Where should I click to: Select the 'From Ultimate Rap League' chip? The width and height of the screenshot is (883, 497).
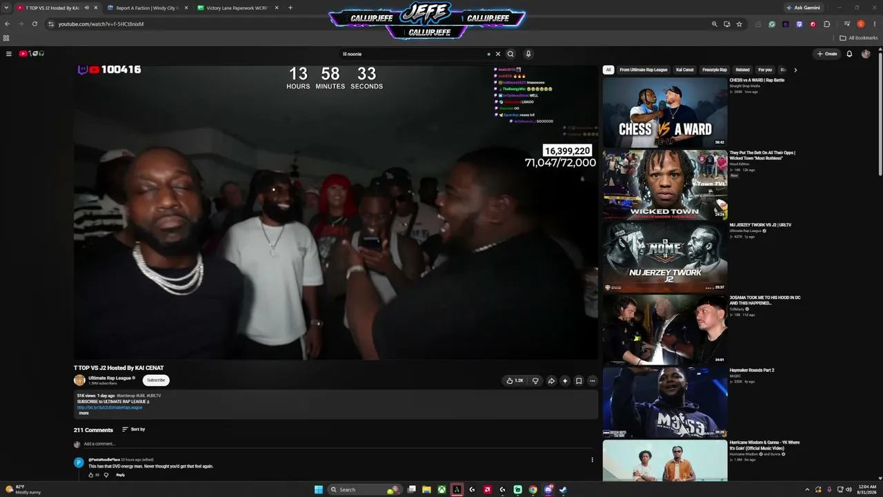(644, 70)
